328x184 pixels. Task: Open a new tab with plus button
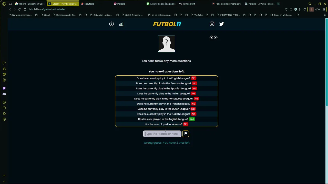pyautogui.click(x=278, y=4)
